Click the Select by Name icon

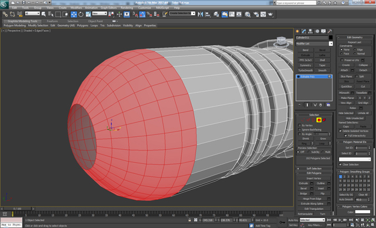(x=51, y=14)
